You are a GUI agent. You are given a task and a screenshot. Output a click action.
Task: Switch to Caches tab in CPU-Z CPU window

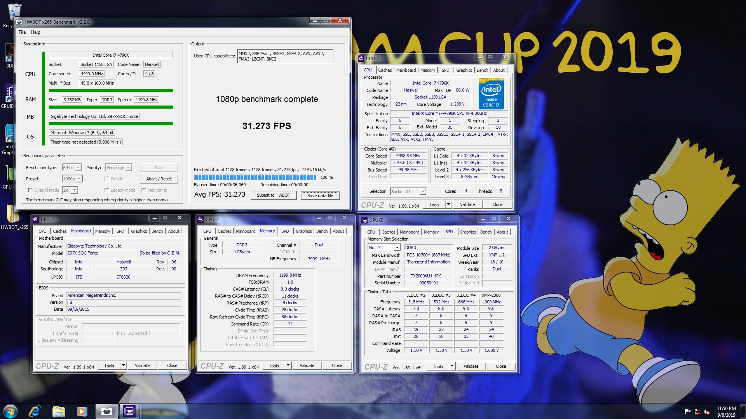[x=385, y=70]
